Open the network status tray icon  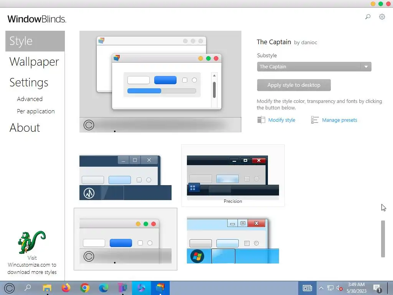330,288
